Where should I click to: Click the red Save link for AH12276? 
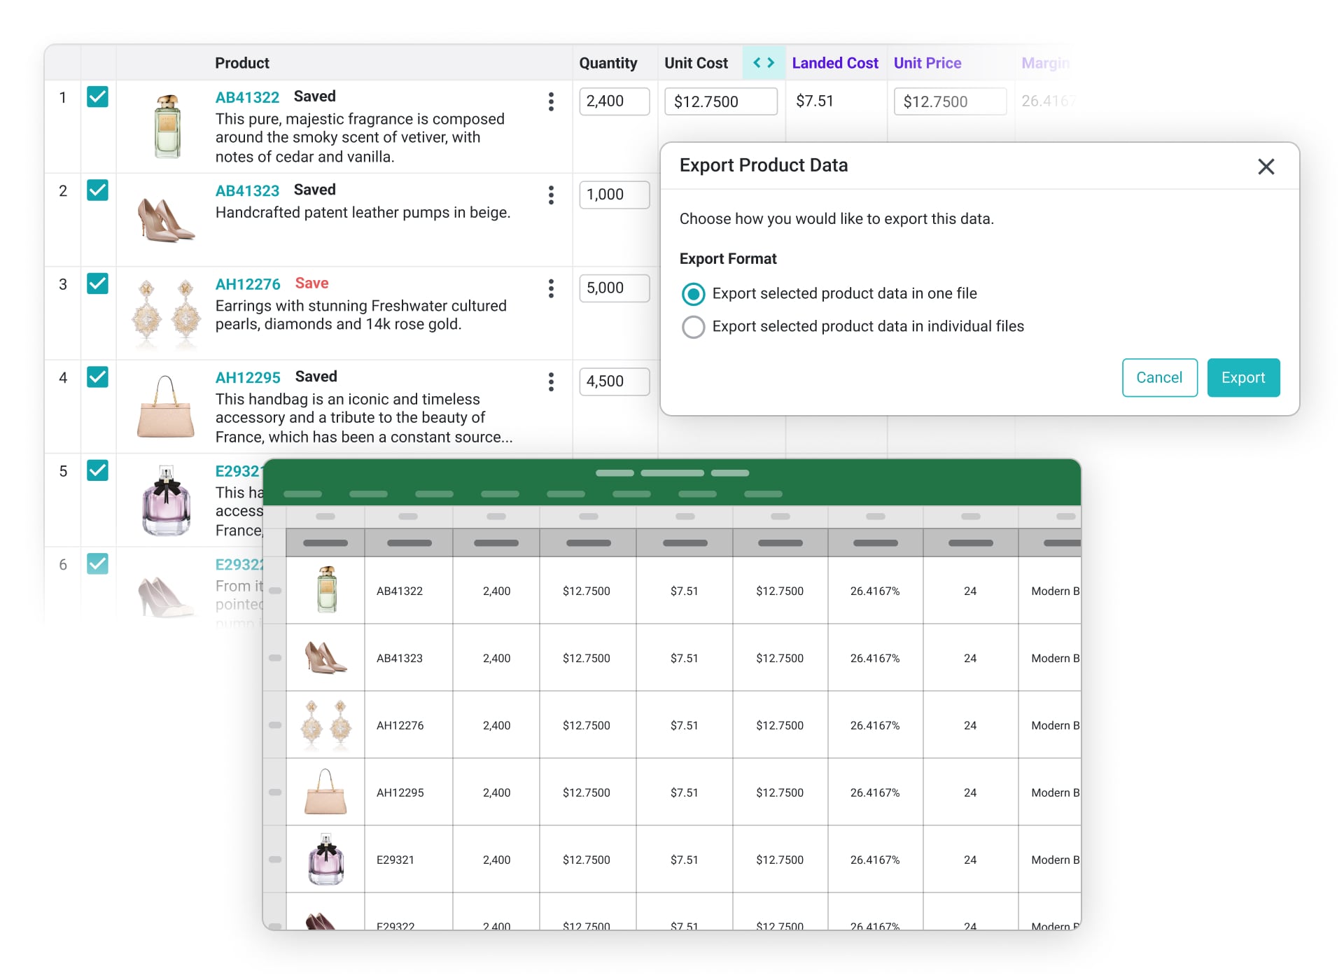[311, 283]
